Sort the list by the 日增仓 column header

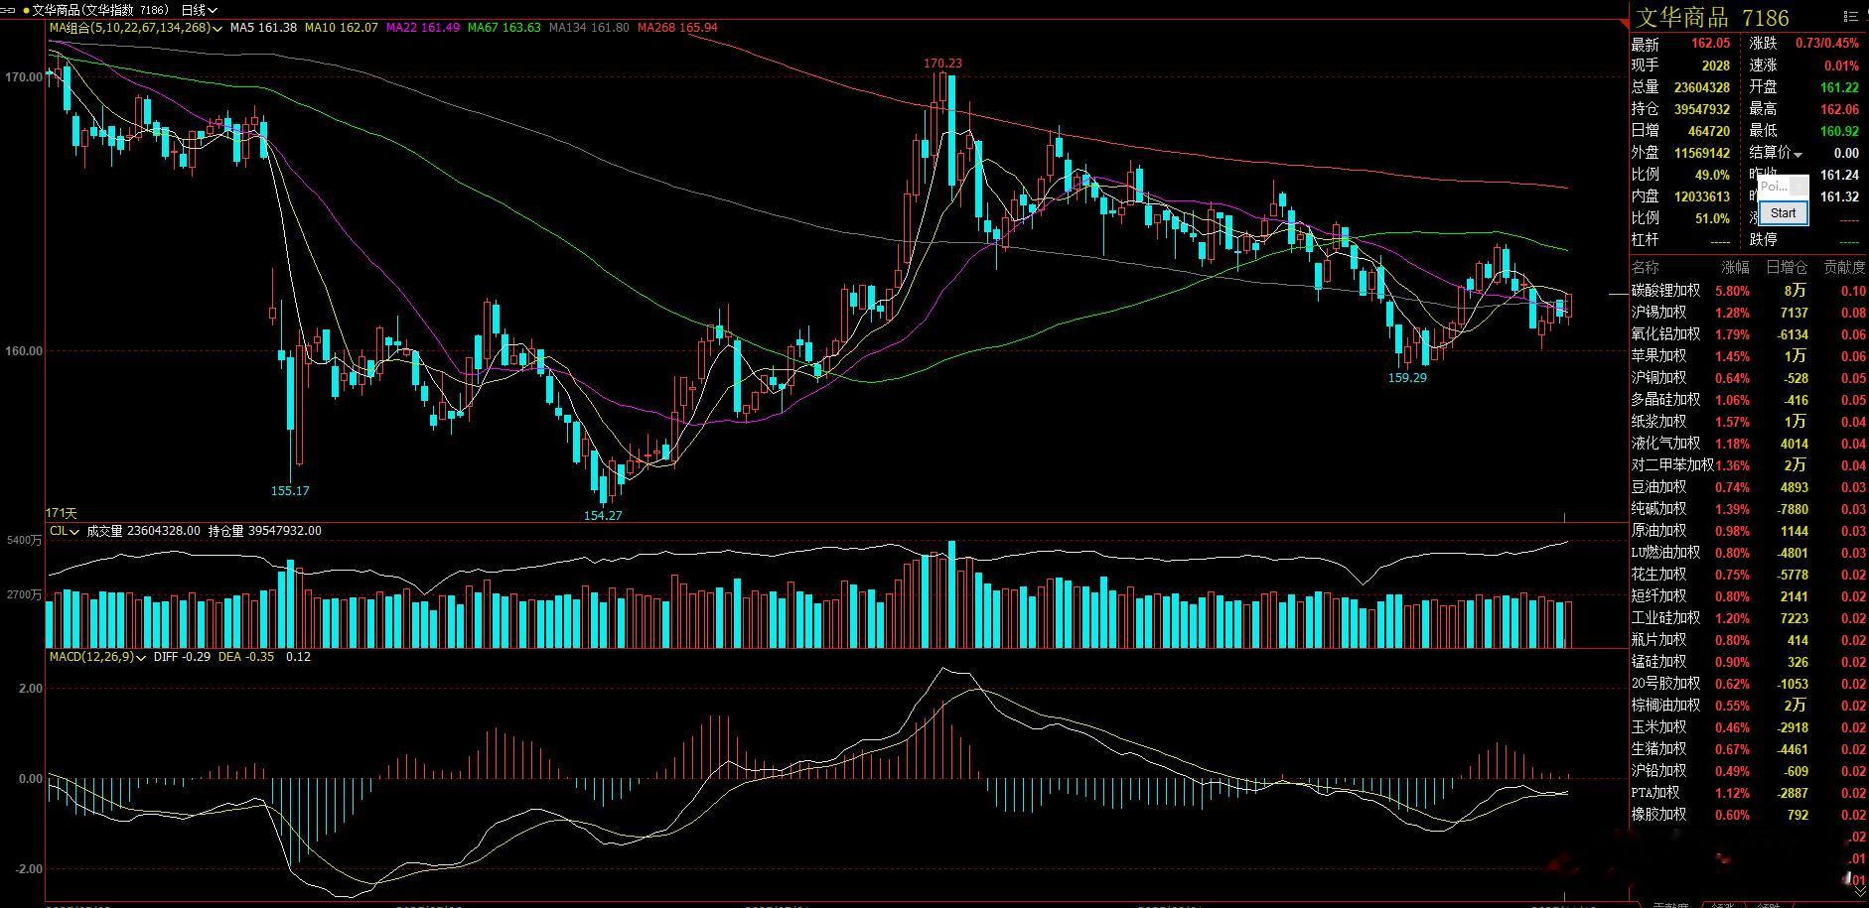point(1787,267)
